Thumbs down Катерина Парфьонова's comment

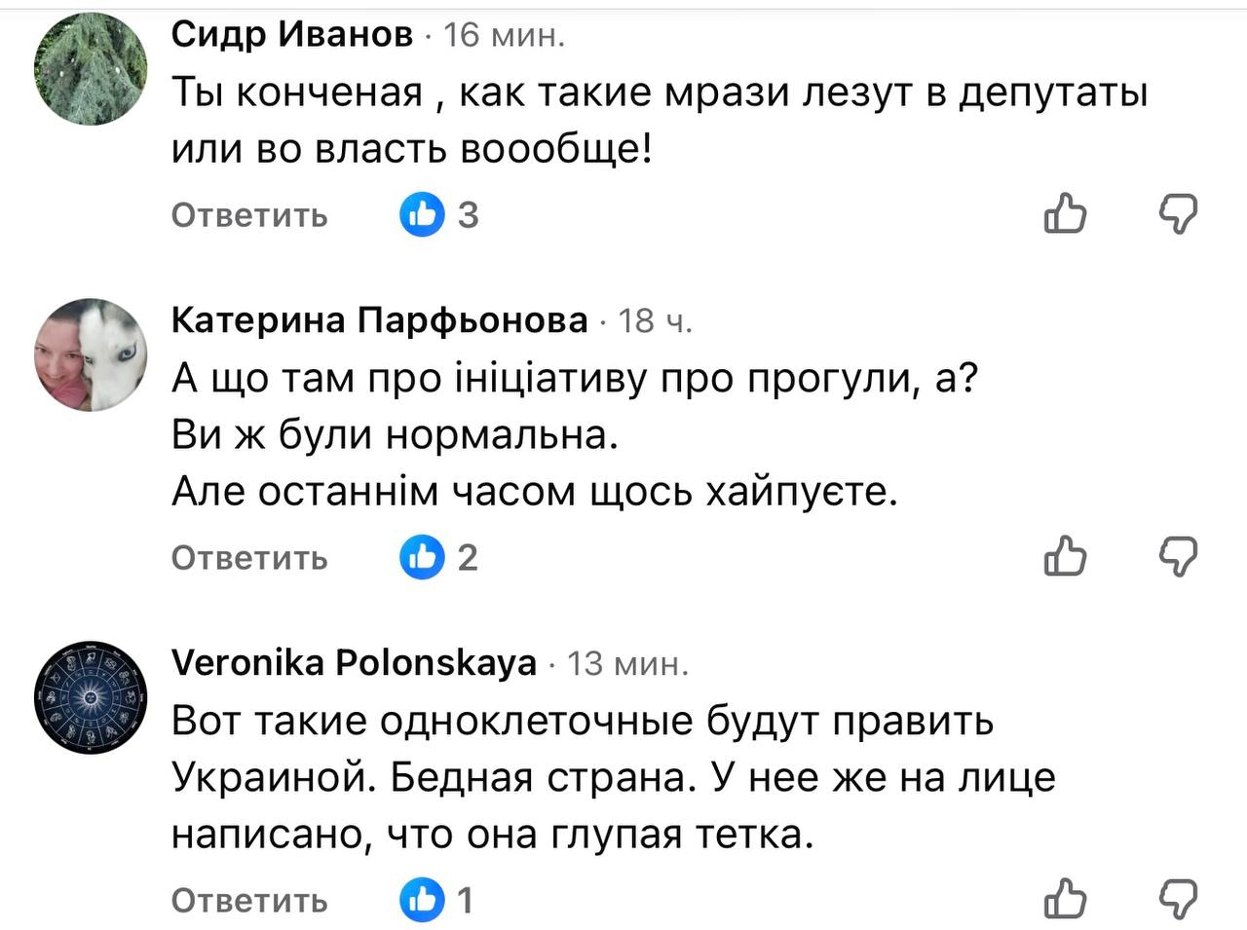click(x=1178, y=557)
